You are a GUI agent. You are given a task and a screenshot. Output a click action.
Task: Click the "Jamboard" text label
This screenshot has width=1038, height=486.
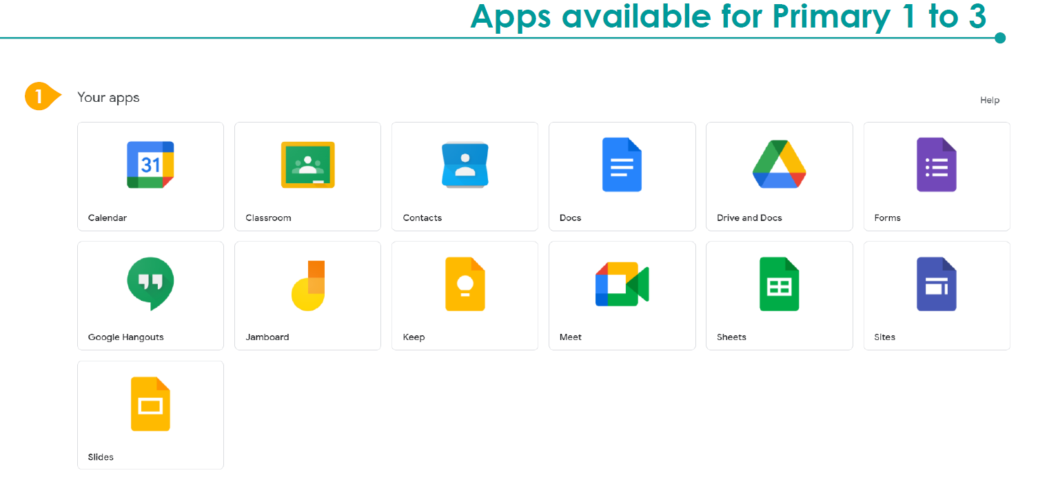[x=267, y=337]
